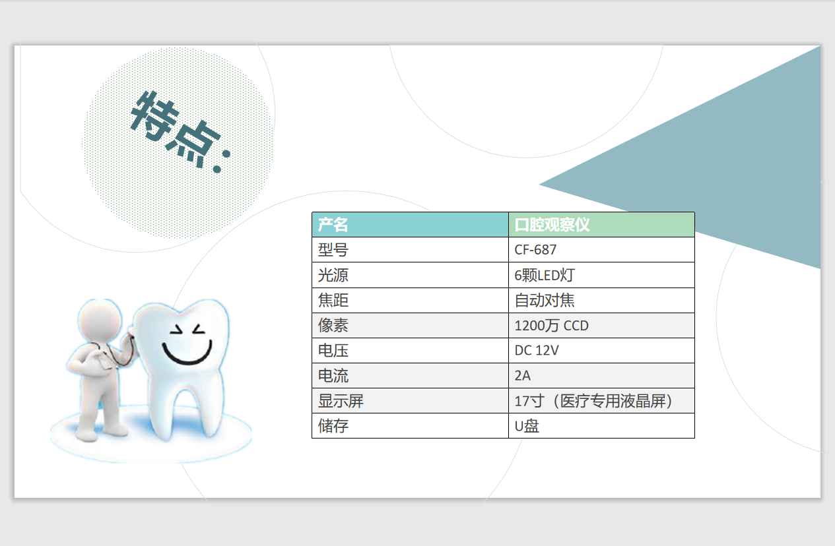The width and height of the screenshot is (835, 546).
Task: Select the U盘 cell
Action: click(601, 425)
